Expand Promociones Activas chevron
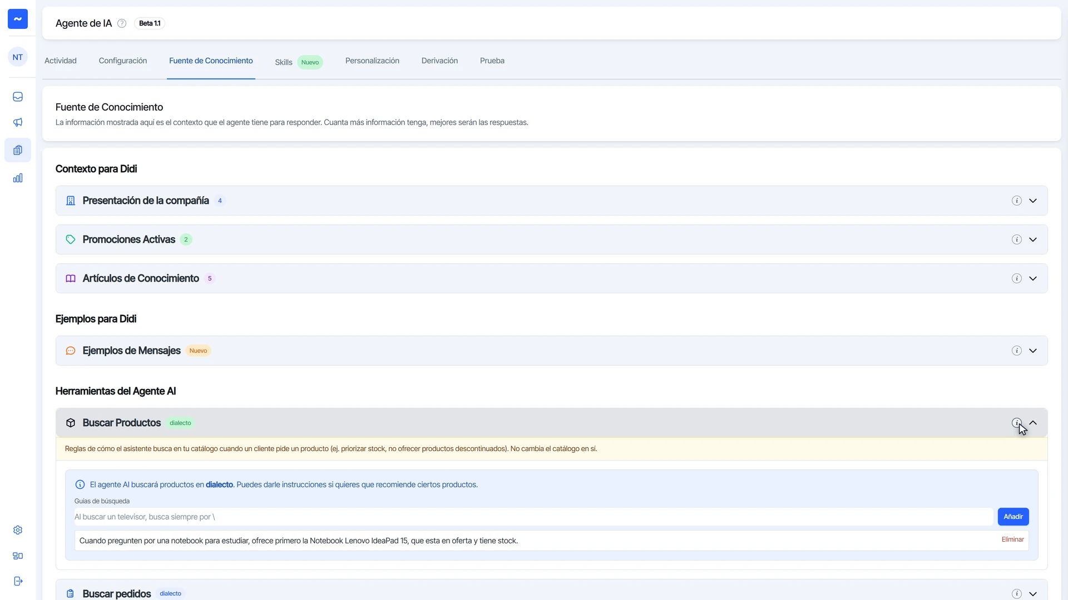Screen dimensions: 1068x600 click(x=1033, y=239)
